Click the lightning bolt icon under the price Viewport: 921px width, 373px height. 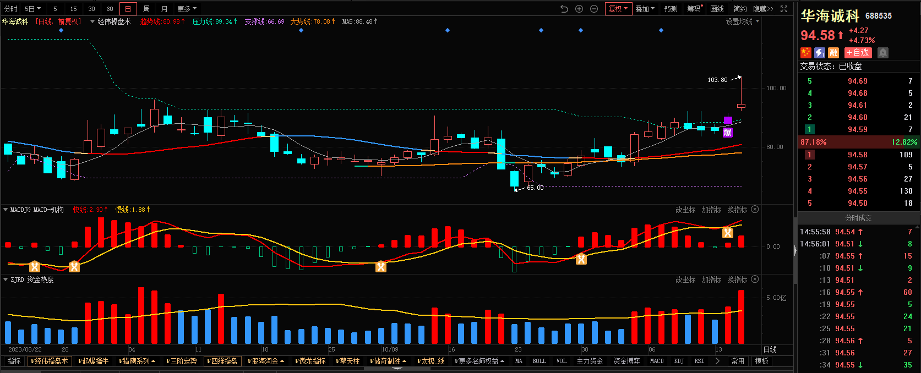(x=820, y=53)
